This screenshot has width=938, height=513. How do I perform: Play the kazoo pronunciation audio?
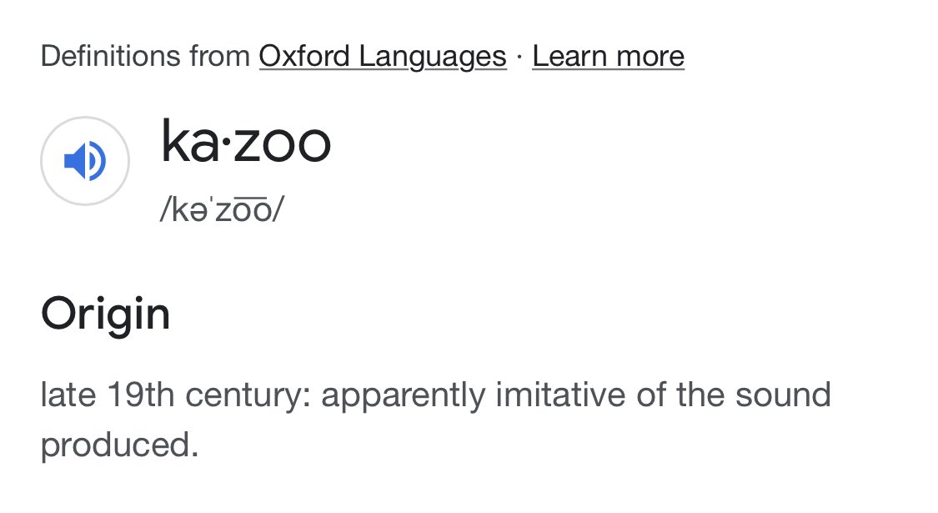pos(84,161)
